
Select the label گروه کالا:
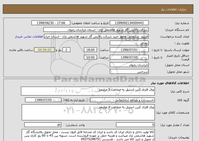[183, 100]
